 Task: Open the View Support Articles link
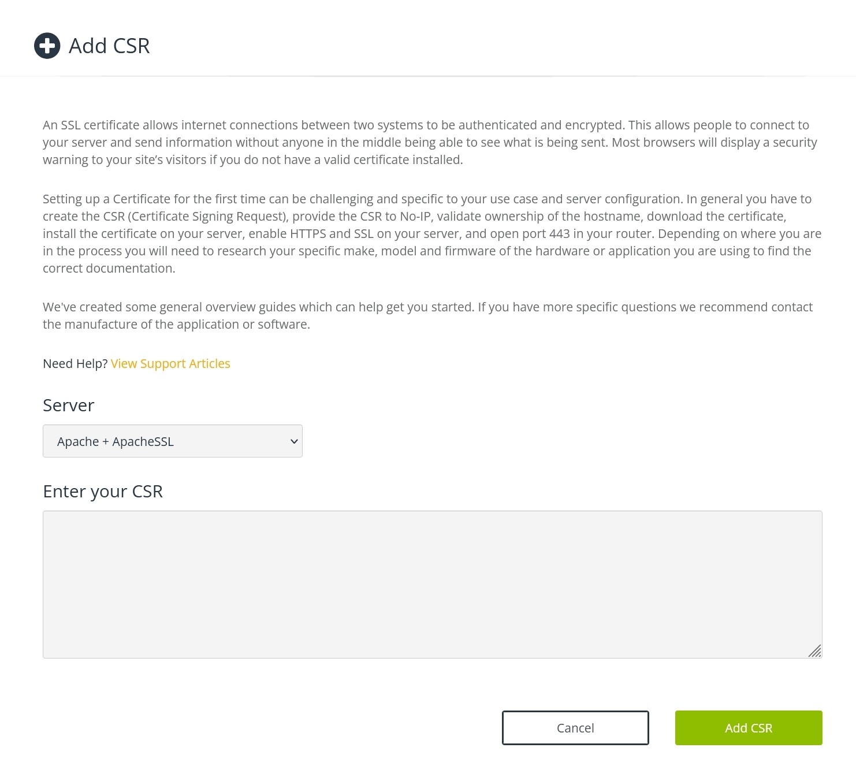pyautogui.click(x=170, y=363)
